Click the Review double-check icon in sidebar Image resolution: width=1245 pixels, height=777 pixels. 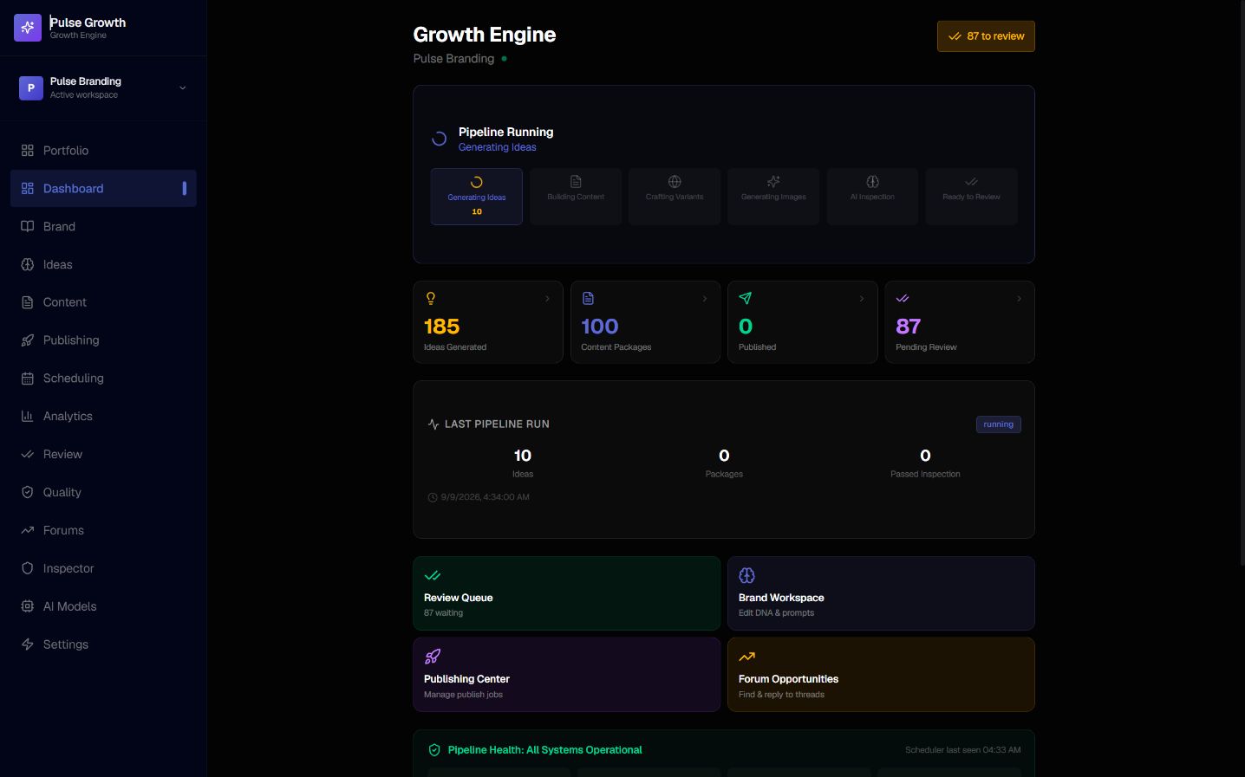[x=28, y=455]
